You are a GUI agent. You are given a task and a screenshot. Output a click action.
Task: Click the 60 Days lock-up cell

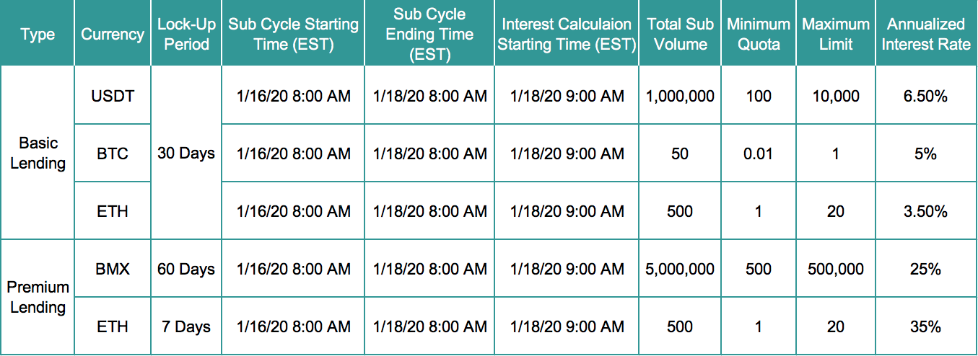point(186,269)
